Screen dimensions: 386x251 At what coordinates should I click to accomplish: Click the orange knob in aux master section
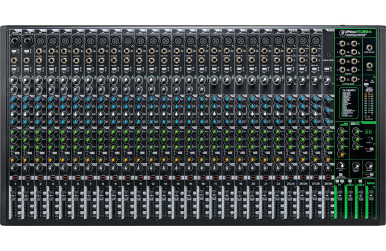[x=341, y=154]
